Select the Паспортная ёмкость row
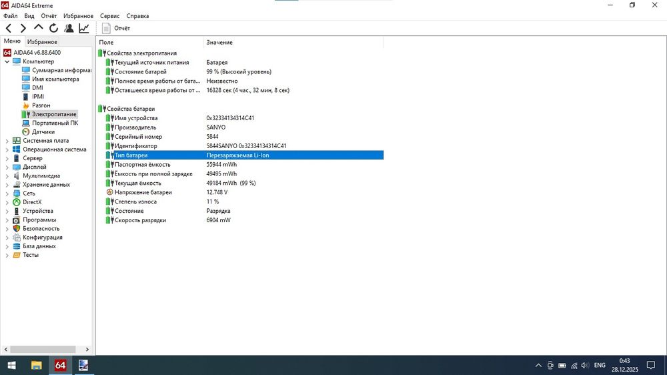 (244, 164)
